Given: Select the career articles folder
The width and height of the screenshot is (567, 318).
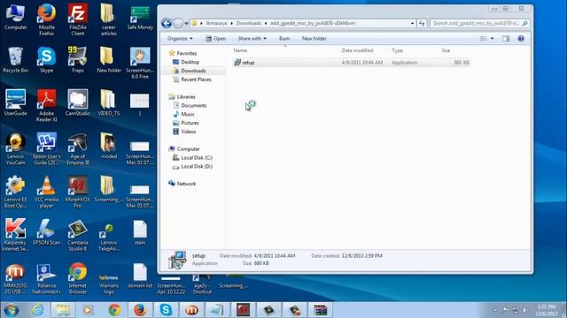Looking at the screenshot, I should click(108, 19).
